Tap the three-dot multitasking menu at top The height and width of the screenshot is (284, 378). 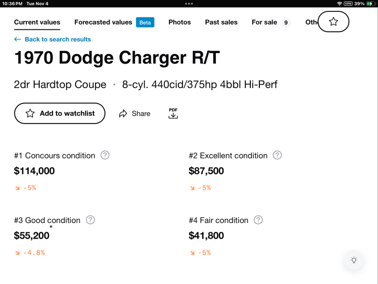click(189, 3)
